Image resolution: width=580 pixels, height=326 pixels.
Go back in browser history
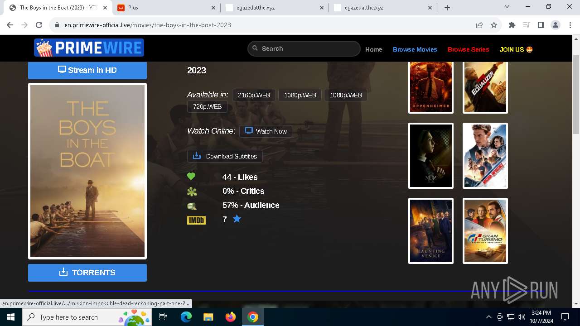(10, 25)
